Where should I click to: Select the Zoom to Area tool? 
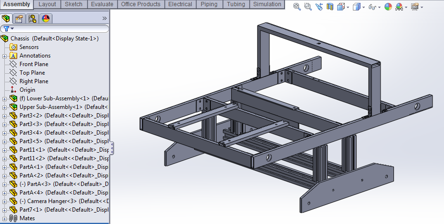click(308, 7)
